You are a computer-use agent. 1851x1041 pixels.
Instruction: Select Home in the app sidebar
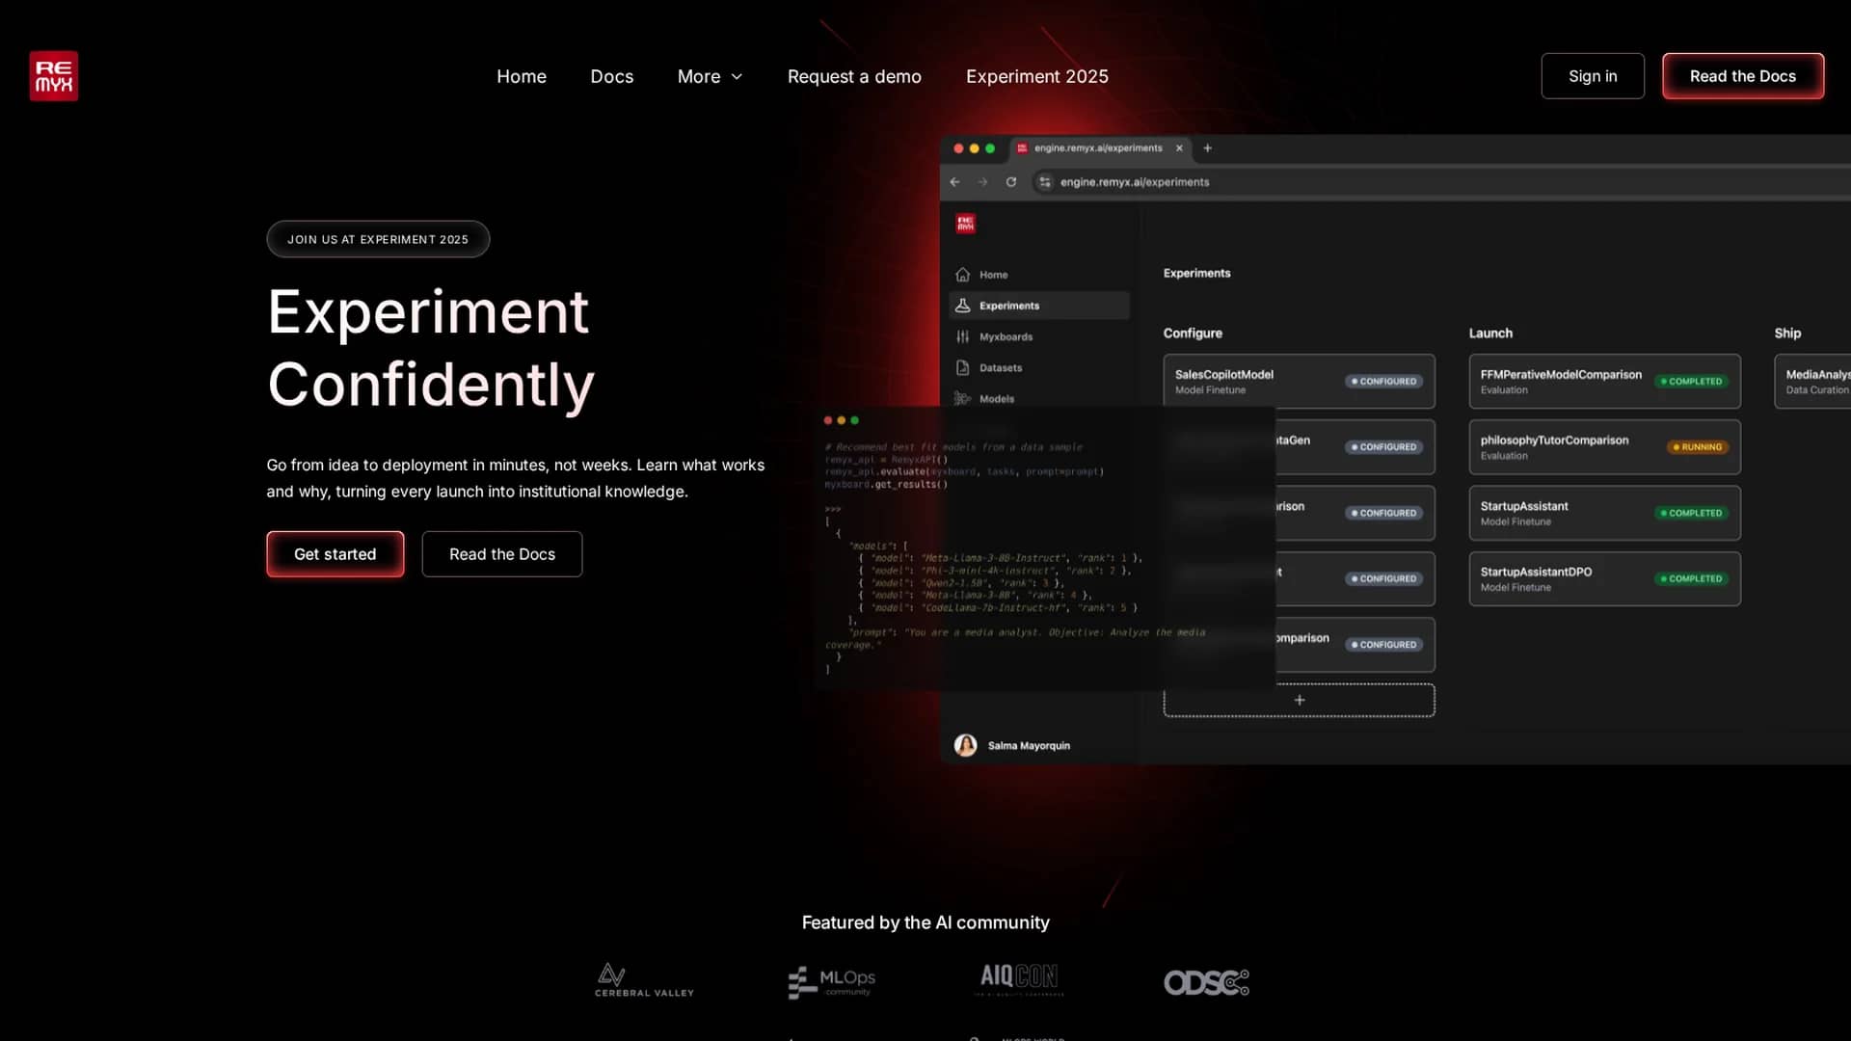pos(1038,275)
